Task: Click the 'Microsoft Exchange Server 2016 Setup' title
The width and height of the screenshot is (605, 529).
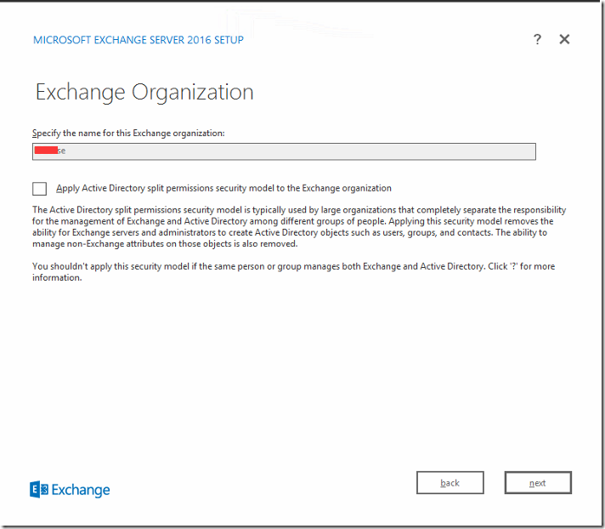Action: pyautogui.click(x=138, y=40)
